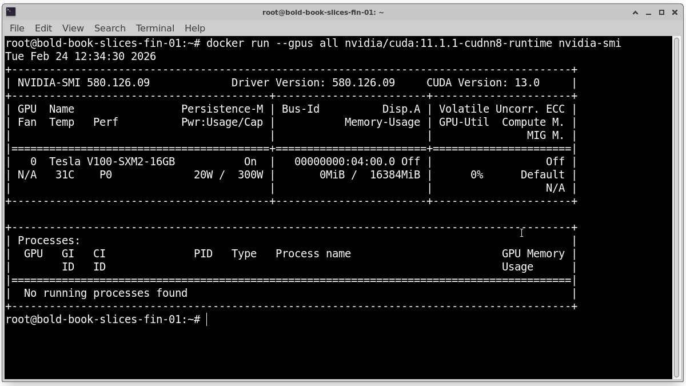Minimize the terminal window

point(649,12)
